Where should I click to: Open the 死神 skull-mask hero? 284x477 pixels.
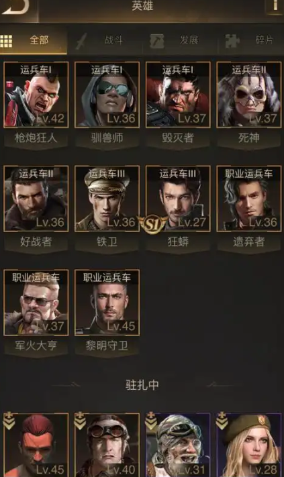click(x=248, y=95)
